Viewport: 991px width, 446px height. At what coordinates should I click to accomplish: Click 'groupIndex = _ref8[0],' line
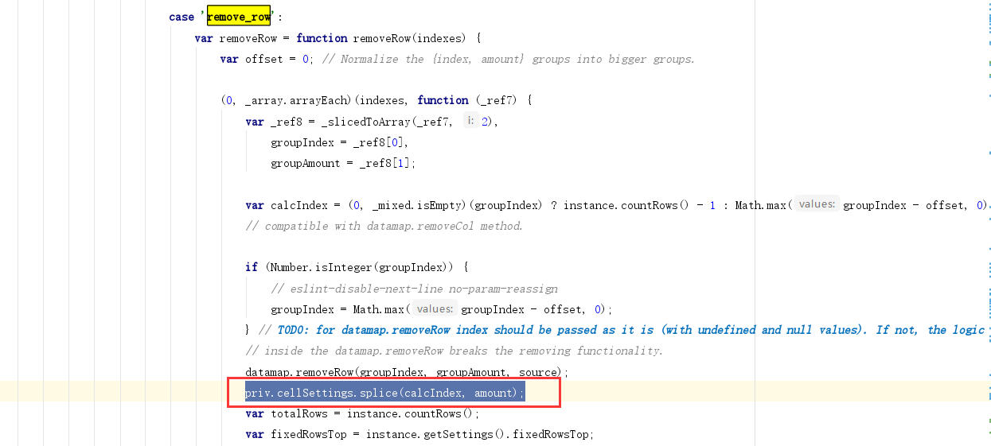339,142
